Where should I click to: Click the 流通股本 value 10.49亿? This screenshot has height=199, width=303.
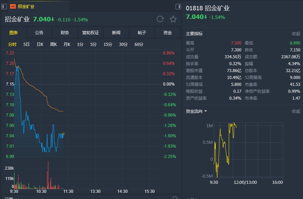(x=234, y=78)
